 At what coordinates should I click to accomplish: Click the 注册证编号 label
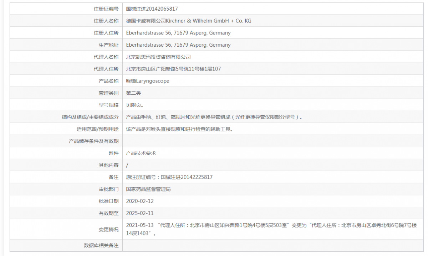(x=106, y=9)
